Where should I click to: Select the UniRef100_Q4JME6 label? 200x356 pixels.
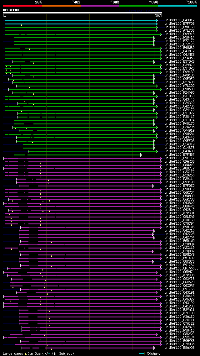(179, 55)
